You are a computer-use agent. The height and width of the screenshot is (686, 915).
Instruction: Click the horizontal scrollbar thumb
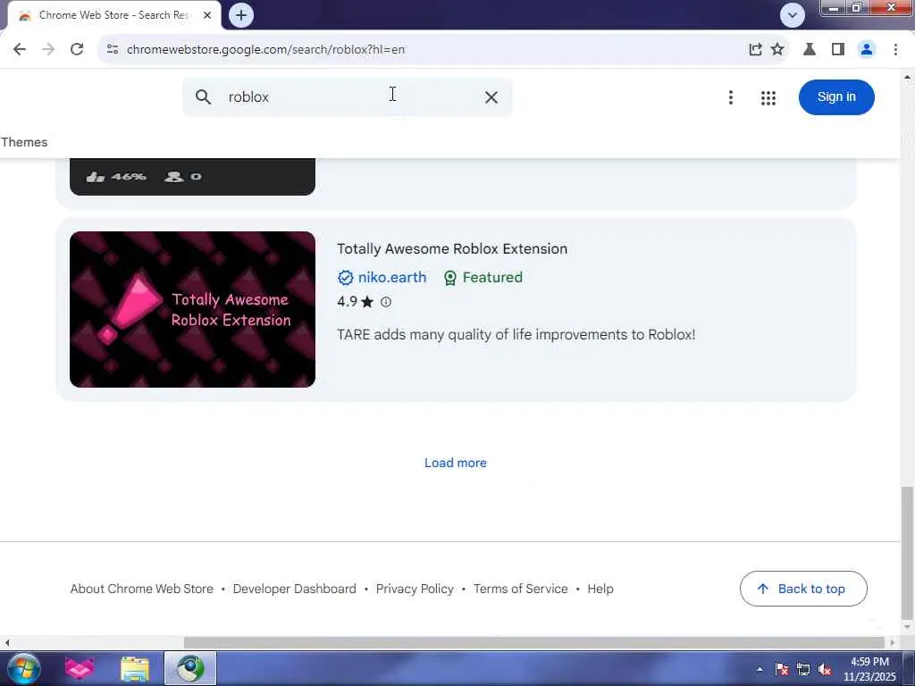pyautogui.click(x=534, y=642)
